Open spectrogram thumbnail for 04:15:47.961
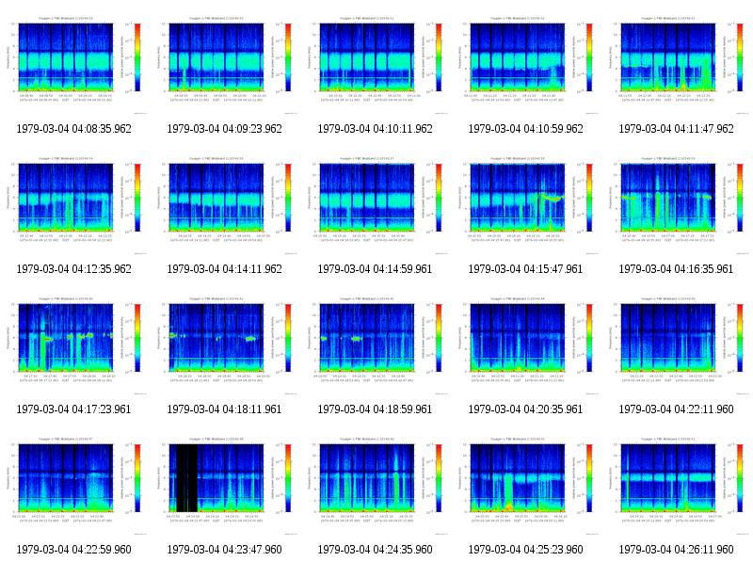Screen dimensions: 753x561 527,205
